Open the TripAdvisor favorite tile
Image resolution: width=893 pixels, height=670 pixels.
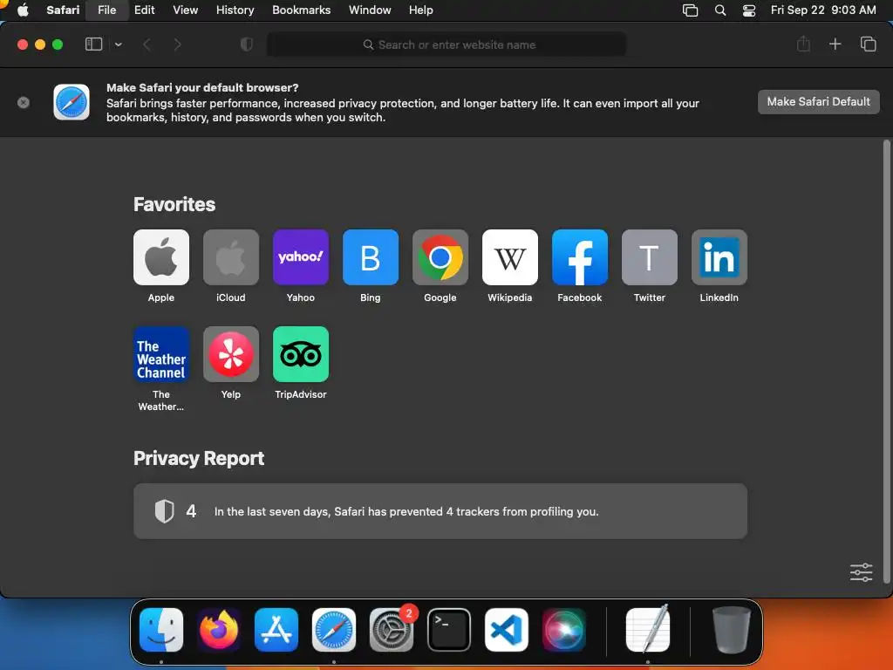301,354
